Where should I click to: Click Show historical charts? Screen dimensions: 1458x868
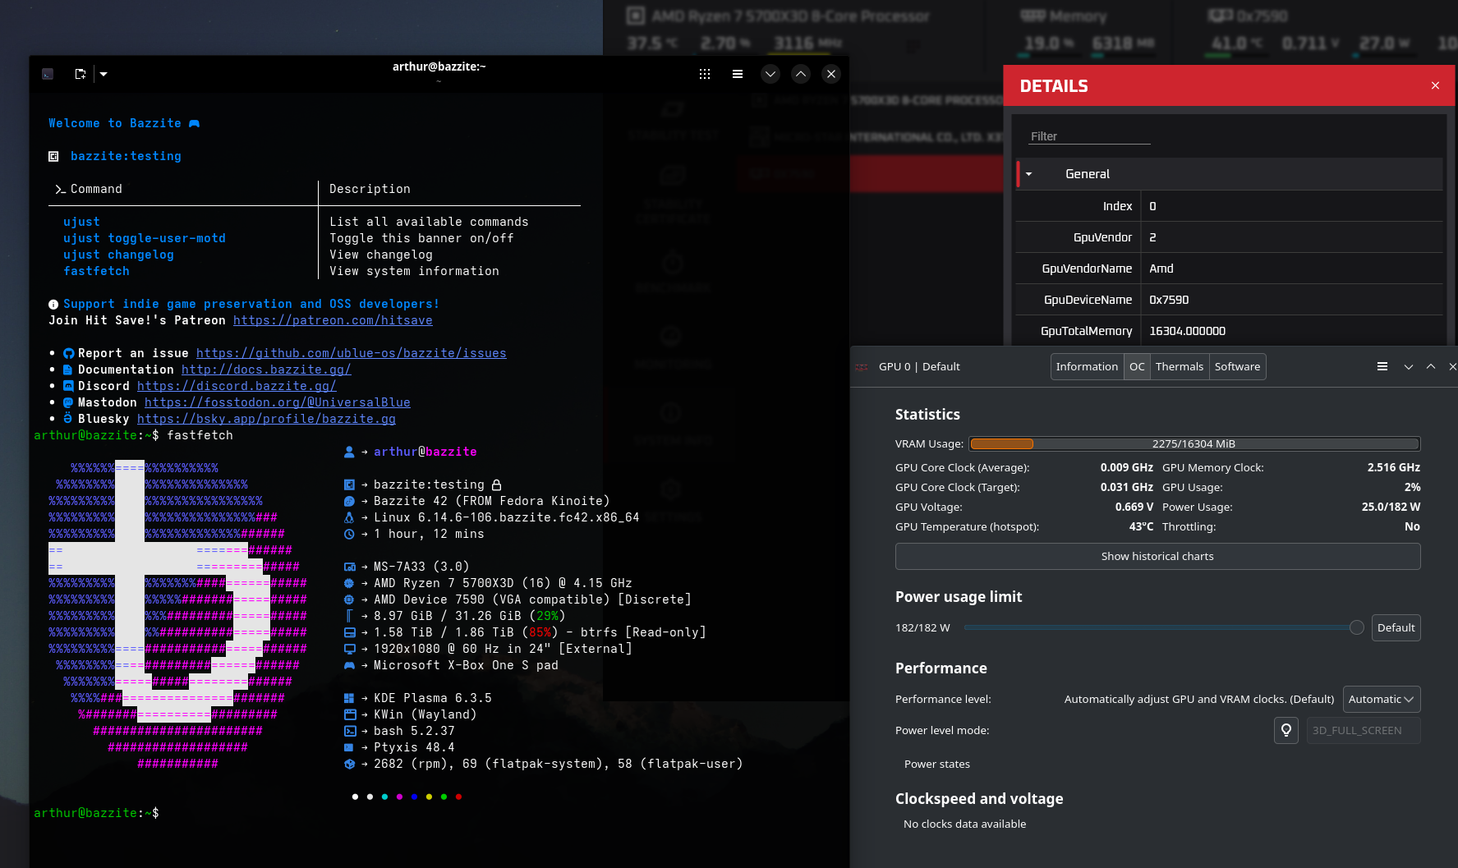(x=1157, y=556)
